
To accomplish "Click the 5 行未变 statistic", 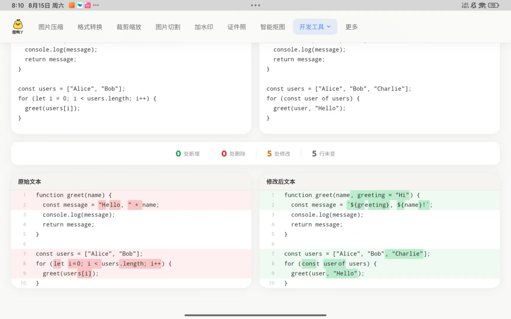I will [x=324, y=154].
